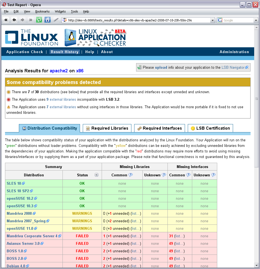Screen dimensions: 260x269
Task: Go back with the Back arrow
Action: [x=14, y=20]
